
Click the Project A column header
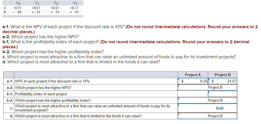coord(193,75)
